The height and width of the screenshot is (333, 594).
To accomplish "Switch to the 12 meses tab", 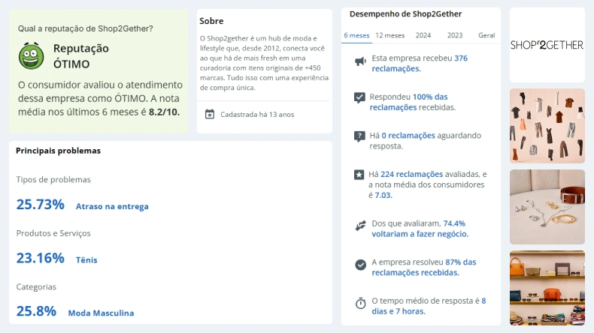I will coord(389,35).
